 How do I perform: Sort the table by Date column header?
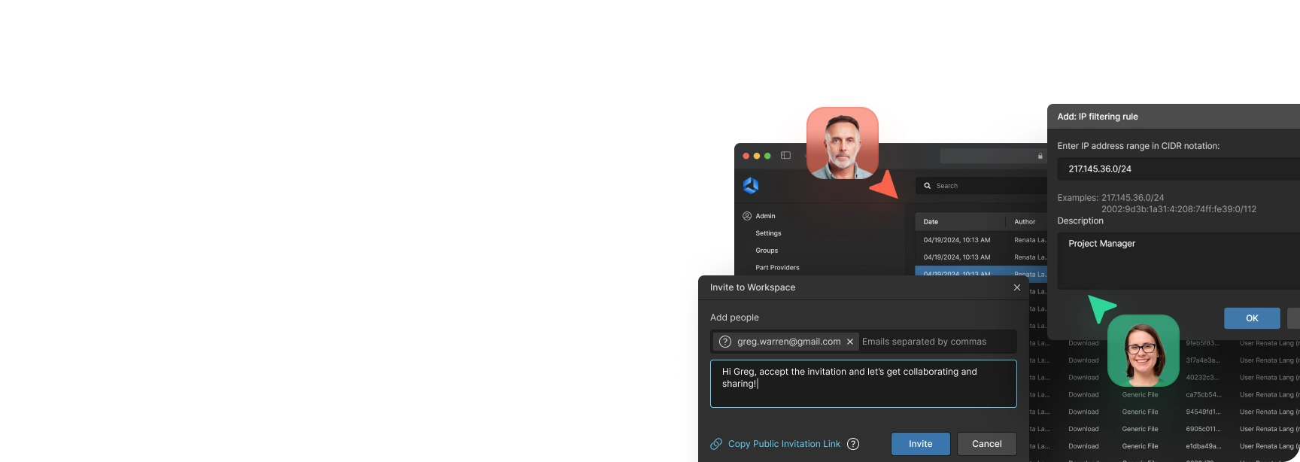pos(931,222)
